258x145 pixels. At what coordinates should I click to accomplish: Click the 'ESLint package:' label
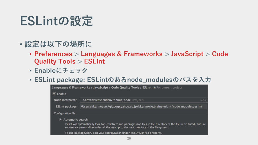(x=67, y=106)
